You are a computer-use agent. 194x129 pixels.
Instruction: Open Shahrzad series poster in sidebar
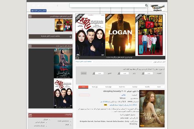63,63
